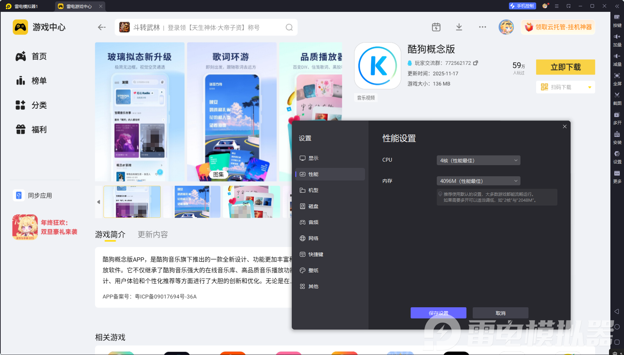Image resolution: width=624 pixels, height=355 pixels.
Task: Open the multi-instance (多开) icon
Action: point(617,115)
